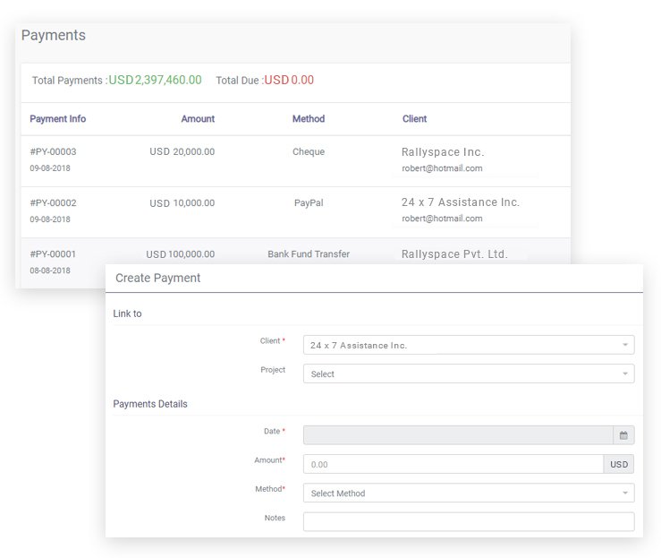
Task: Open 24 x 7 Assistance Inc. client in table
Action: (x=460, y=202)
